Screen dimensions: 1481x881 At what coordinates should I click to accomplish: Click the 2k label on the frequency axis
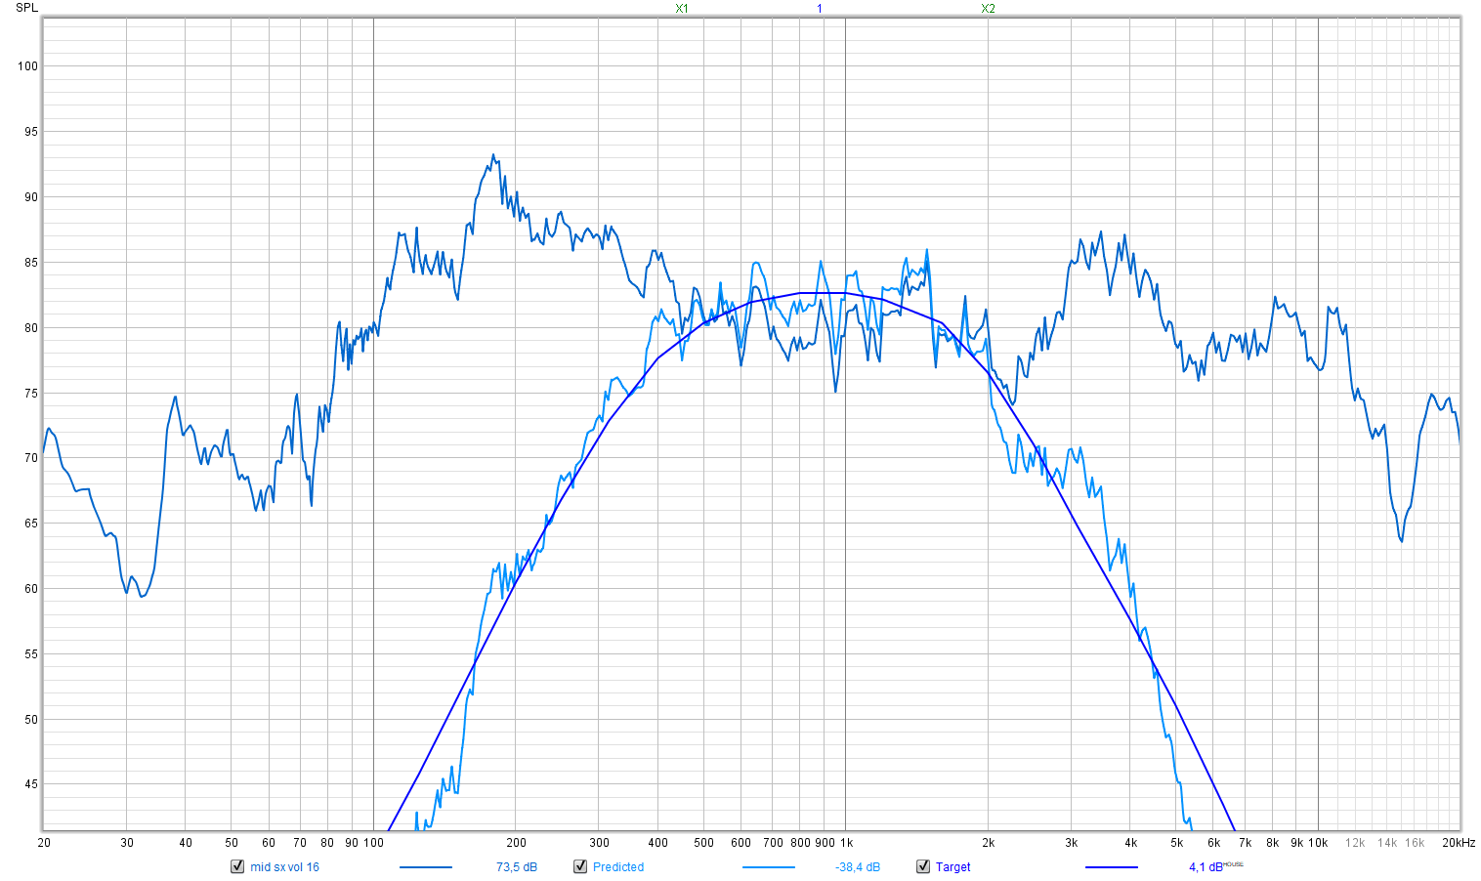[x=989, y=843]
